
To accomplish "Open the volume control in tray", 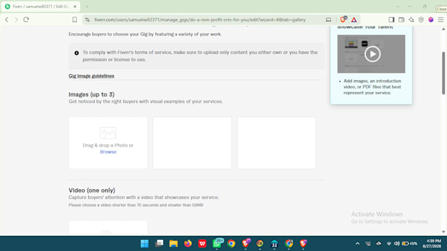I will [x=396, y=244].
